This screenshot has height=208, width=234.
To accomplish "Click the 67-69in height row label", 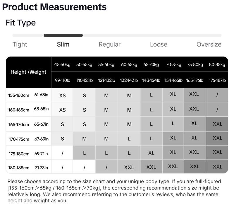I will pyautogui.click(x=41, y=139).
